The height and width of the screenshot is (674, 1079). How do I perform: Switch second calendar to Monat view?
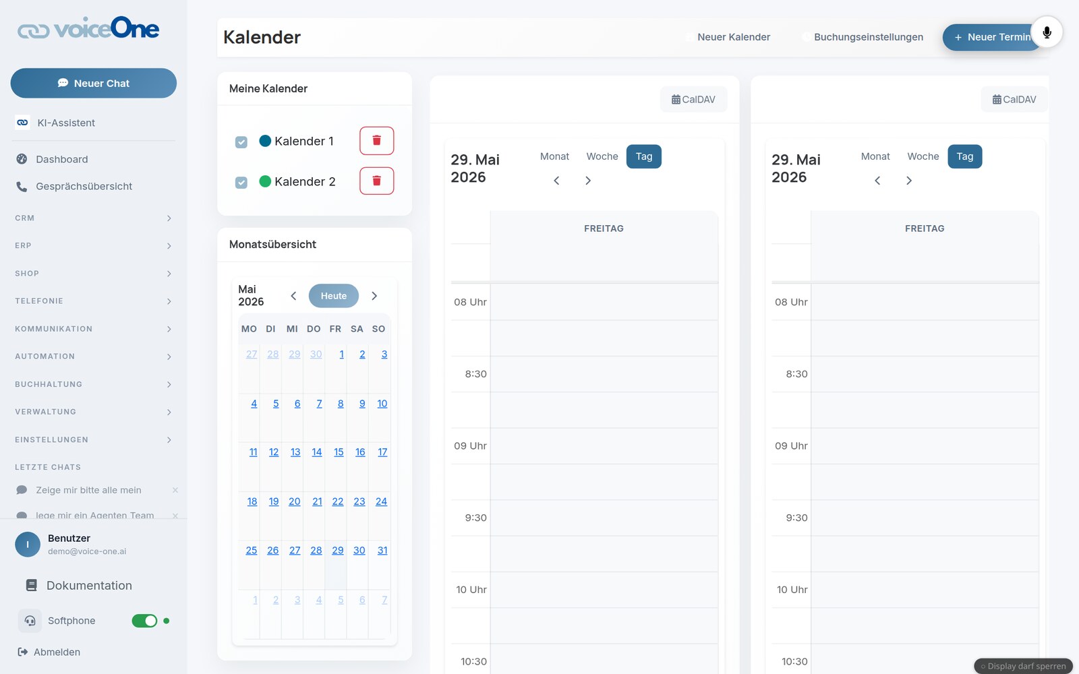[x=875, y=156]
